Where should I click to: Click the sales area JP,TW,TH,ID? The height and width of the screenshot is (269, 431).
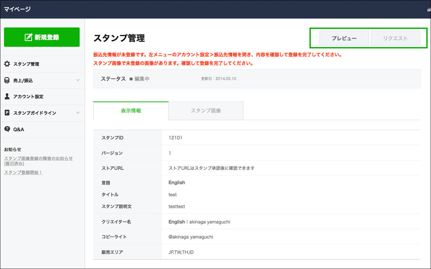(181, 252)
